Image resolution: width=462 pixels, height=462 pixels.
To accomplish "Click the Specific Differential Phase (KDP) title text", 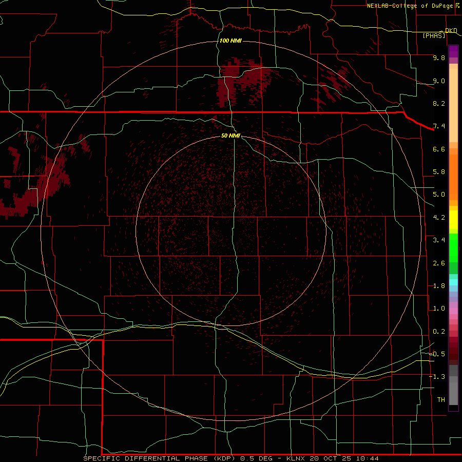I will 159,458.
